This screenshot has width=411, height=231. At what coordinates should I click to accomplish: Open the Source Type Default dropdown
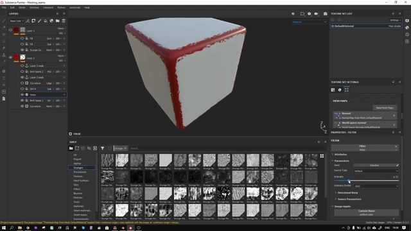[x=376, y=171]
